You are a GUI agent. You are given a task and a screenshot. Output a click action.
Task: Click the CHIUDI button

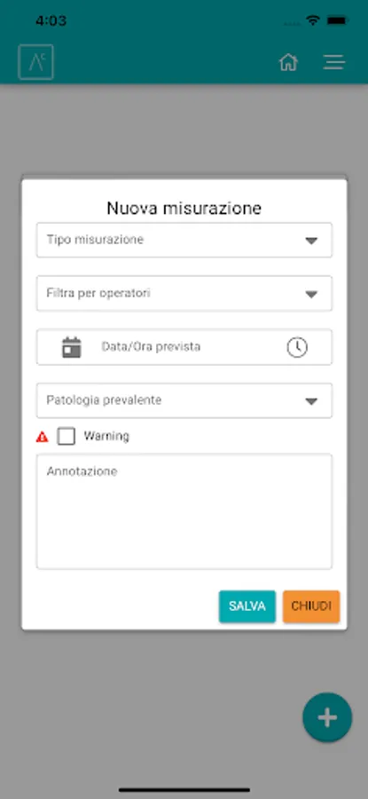click(x=311, y=606)
